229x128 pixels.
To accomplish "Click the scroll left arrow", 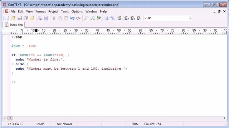I will click(x=5, y=118).
